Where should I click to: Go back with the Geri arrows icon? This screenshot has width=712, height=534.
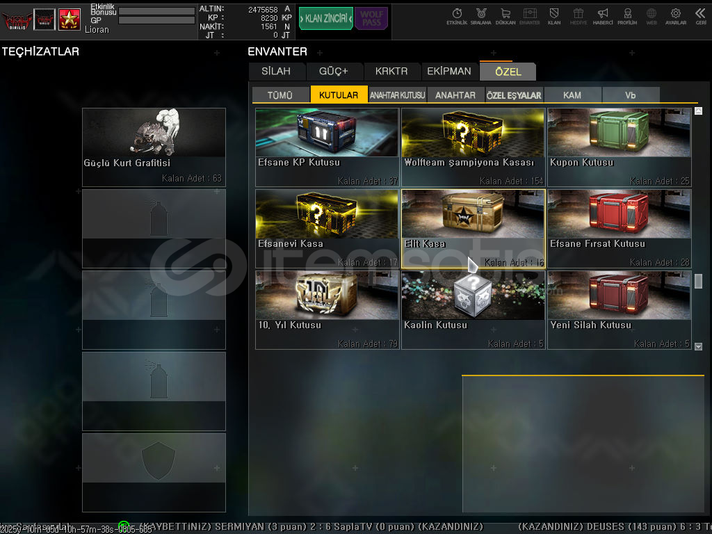700,16
